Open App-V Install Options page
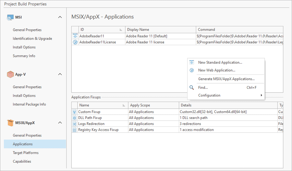This screenshot has height=171, width=292. point(24,96)
